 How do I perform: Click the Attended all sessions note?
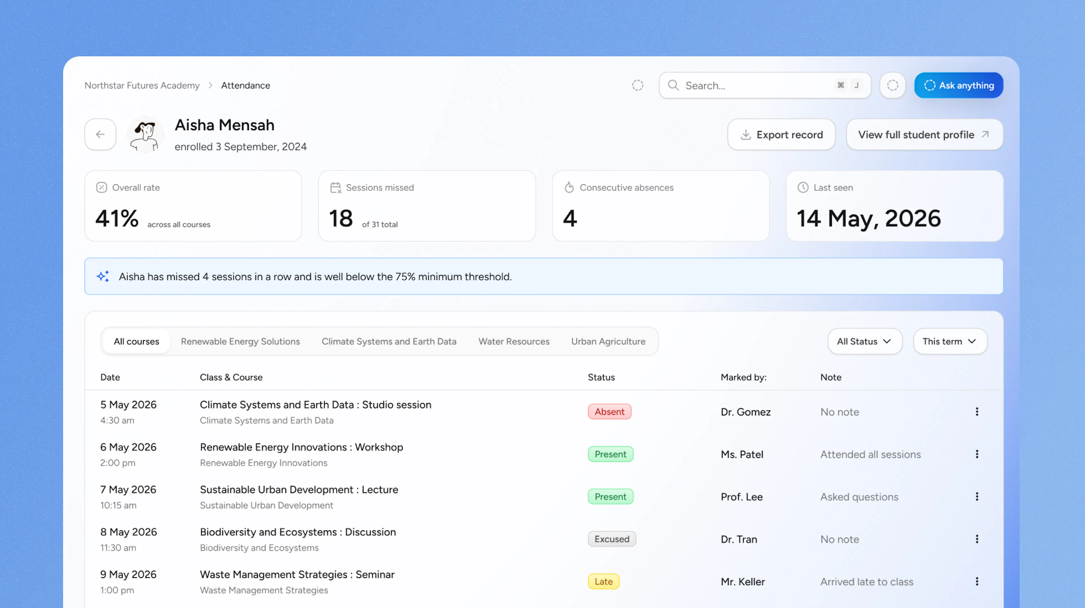click(x=871, y=455)
